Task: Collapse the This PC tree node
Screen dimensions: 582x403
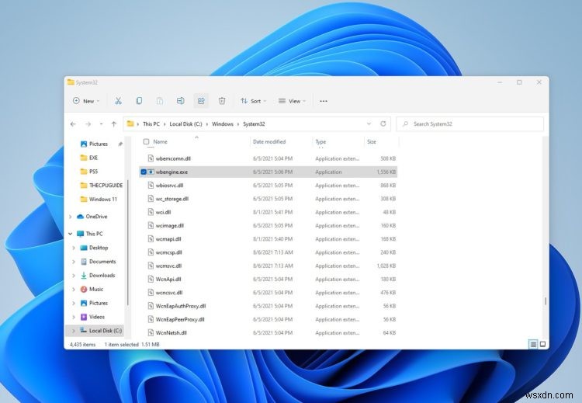Action: [71, 234]
